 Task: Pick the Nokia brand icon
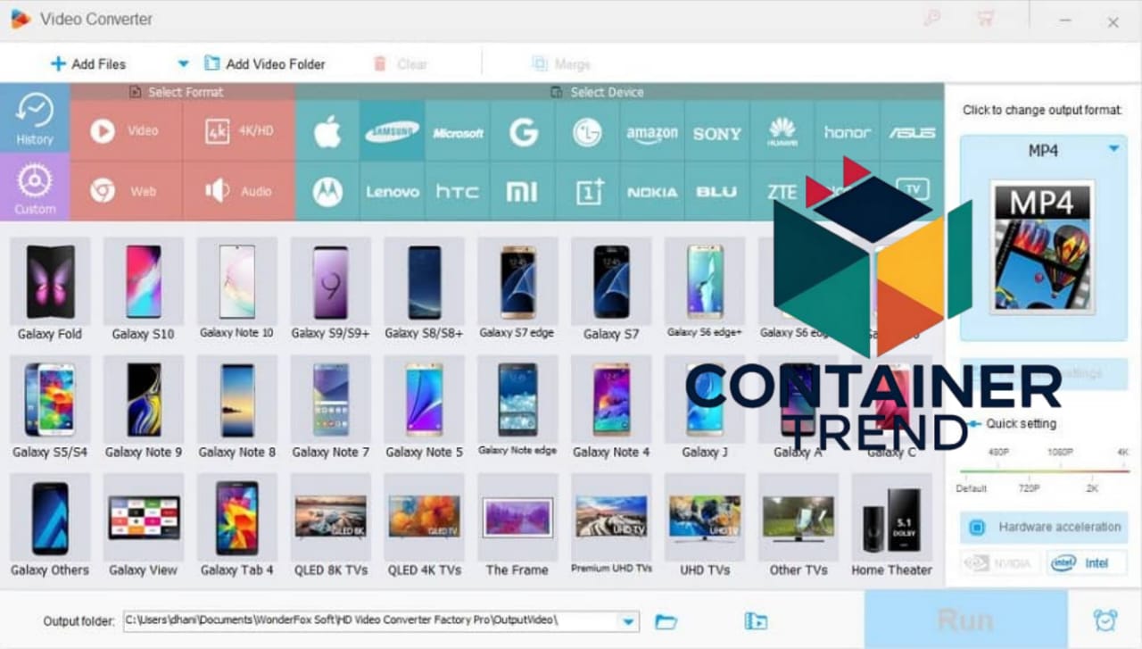(652, 191)
